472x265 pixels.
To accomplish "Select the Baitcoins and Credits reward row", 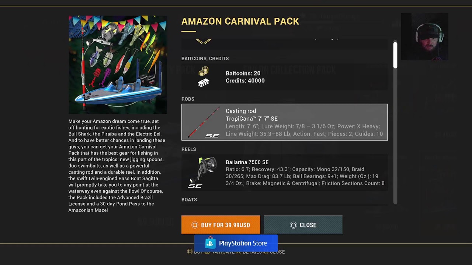I will point(285,77).
